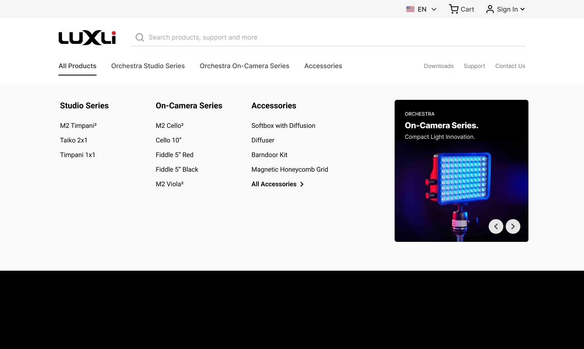584x349 pixels.
Task: Open Fiddle 5” Black product
Action: (x=177, y=169)
